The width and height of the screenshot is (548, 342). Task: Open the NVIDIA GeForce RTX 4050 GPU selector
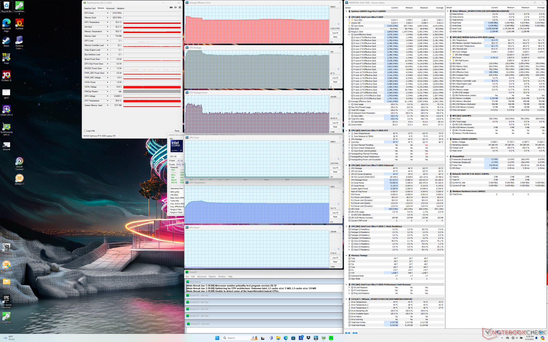click(101, 136)
